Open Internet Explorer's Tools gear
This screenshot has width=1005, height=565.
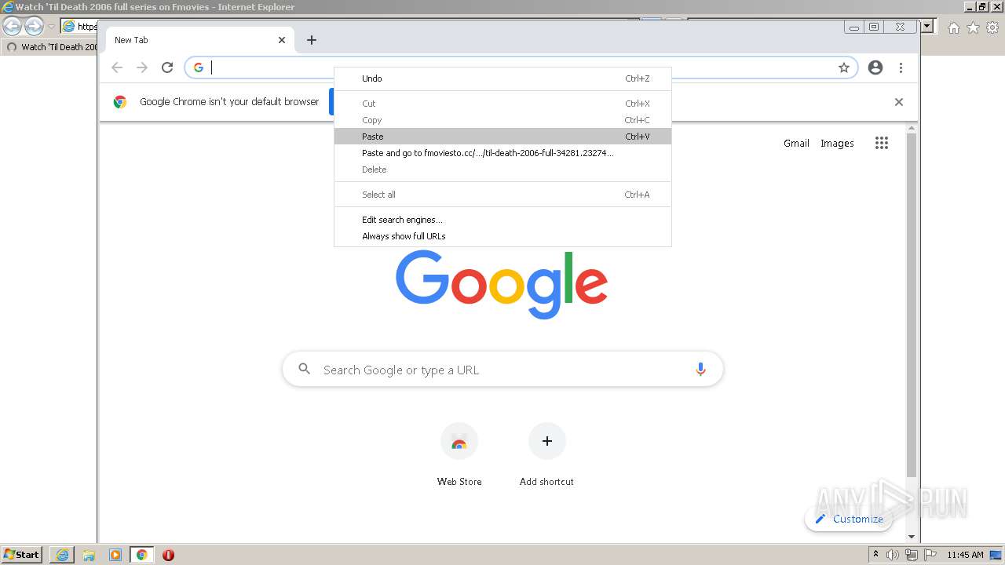(992, 27)
